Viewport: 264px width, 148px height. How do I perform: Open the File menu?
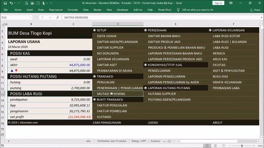click(5, 10)
